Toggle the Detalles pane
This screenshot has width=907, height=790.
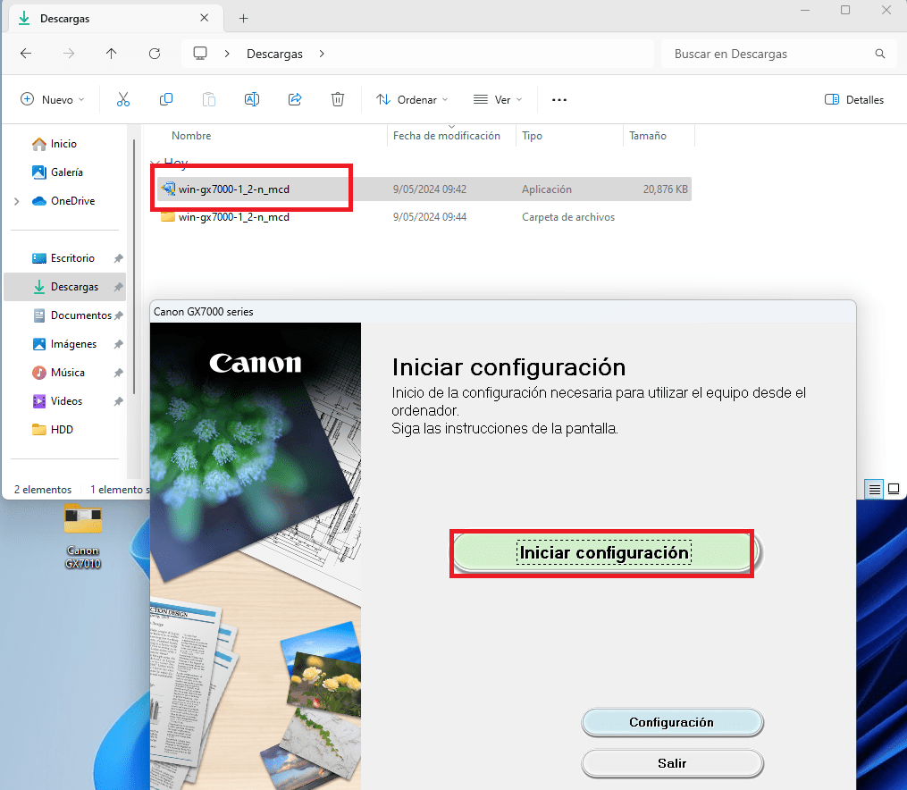(854, 99)
